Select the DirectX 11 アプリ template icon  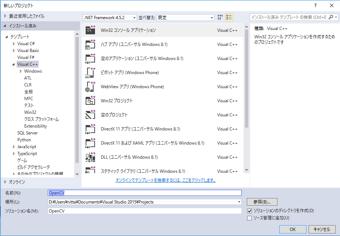click(x=90, y=129)
